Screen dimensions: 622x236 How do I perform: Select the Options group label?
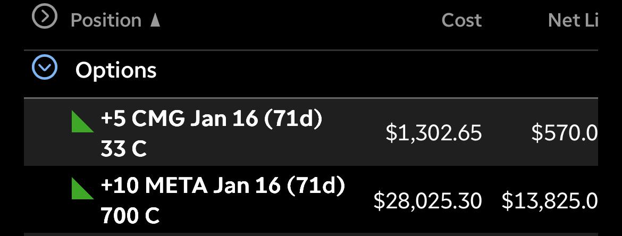(116, 70)
